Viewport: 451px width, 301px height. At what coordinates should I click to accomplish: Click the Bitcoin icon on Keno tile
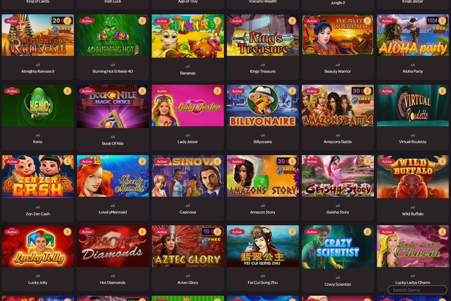[67, 91]
